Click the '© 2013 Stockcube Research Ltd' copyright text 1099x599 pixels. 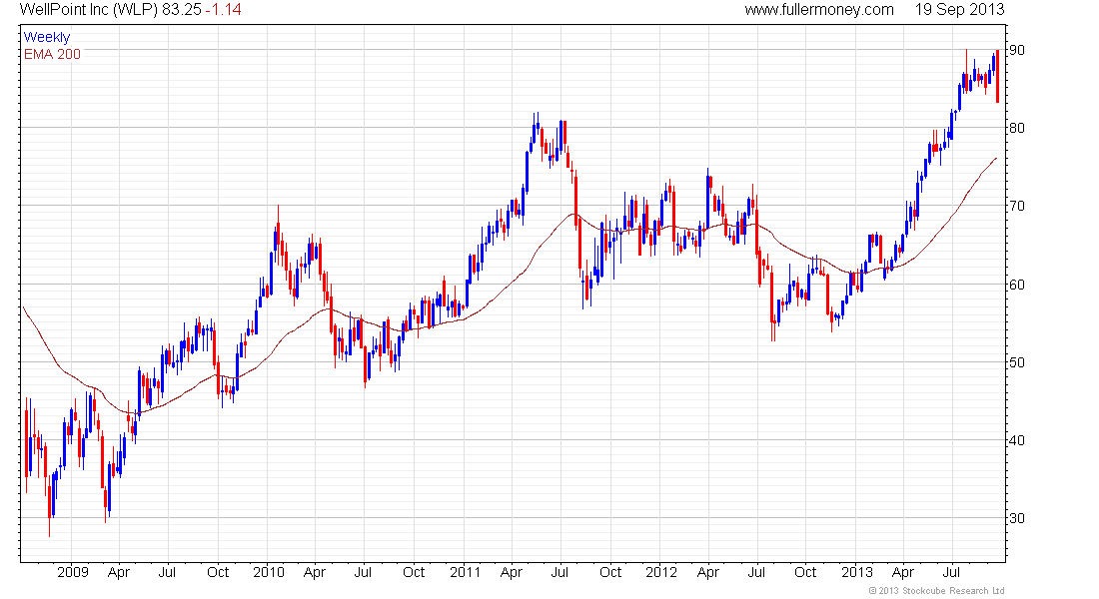click(x=936, y=591)
